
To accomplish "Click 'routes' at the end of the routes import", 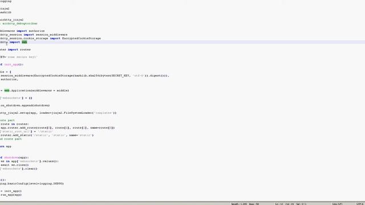I will click(x=25, y=50).
